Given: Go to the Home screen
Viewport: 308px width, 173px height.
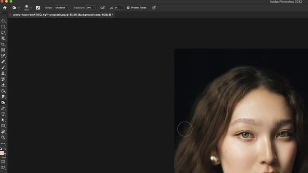Looking at the screenshot, I should 5,8.
